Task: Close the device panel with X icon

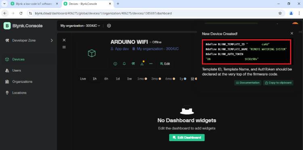Action: tap(64, 40)
